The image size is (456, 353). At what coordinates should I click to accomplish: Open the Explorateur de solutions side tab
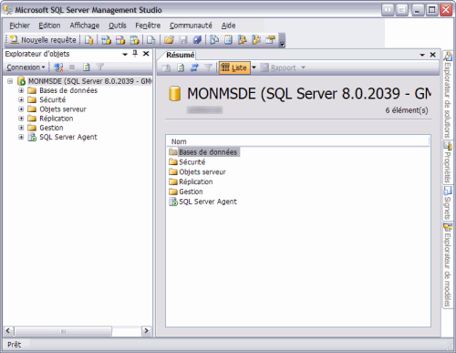(x=447, y=95)
